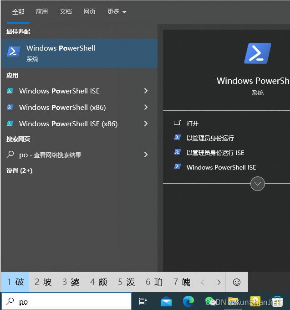The width and height of the screenshot is (290, 310).
Task: Expand Windows PowerShell ISE options arrow
Action: point(146,91)
